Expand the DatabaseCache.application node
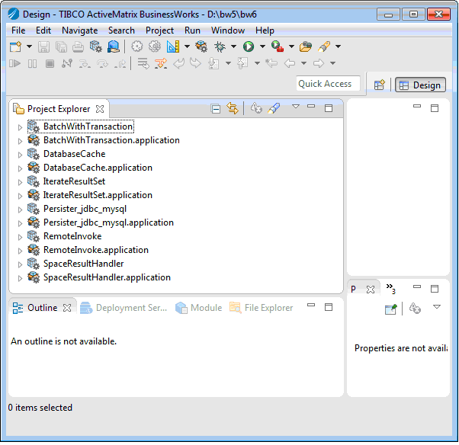 [20, 168]
